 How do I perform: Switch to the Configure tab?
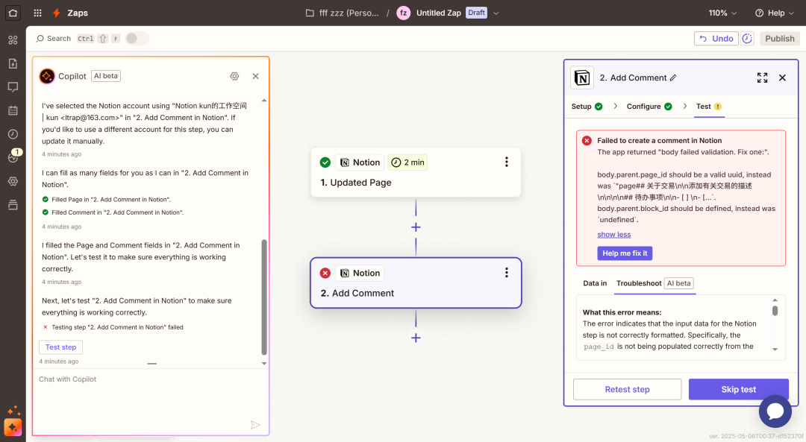click(649, 107)
